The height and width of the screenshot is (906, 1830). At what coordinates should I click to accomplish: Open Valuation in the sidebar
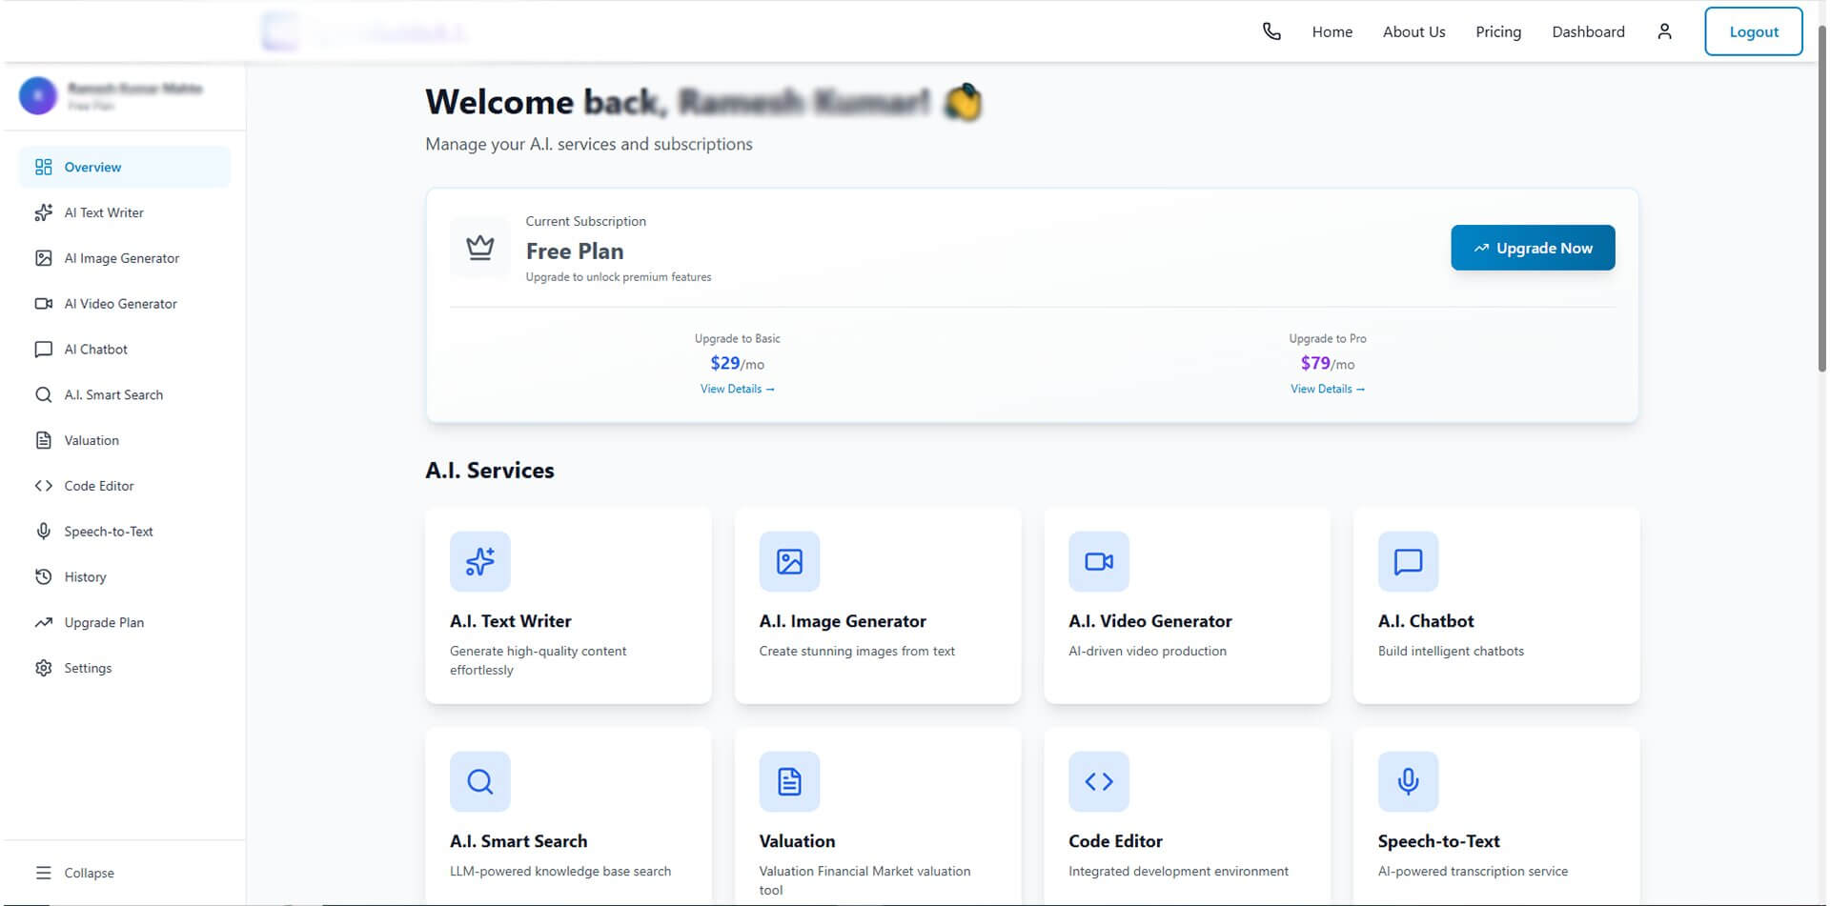124,440
